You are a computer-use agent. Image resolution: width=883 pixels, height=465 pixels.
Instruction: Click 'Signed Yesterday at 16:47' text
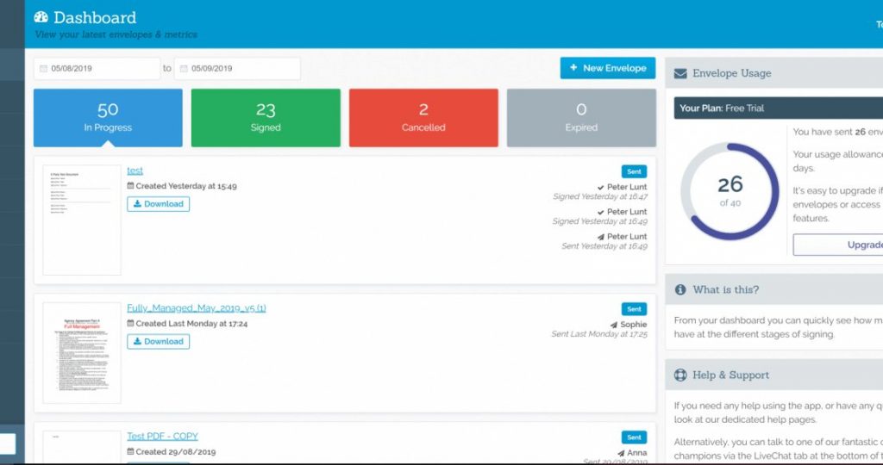pyautogui.click(x=600, y=197)
